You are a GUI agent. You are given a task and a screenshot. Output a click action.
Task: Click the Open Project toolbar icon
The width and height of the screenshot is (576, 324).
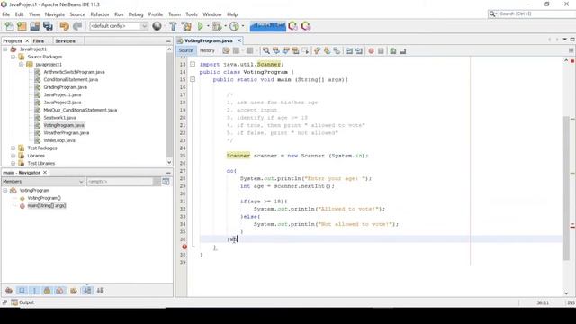pyautogui.click(x=34, y=26)
